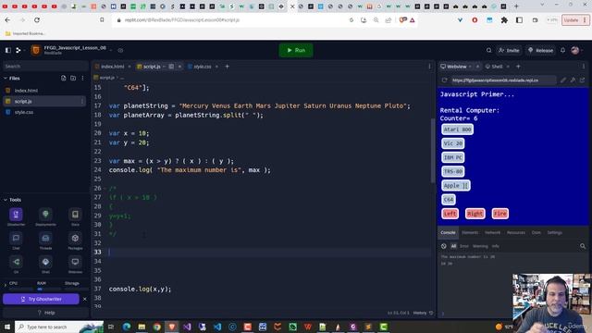
Task: Open the script.js tab dropdown arrow
Action: coord(164,67)
